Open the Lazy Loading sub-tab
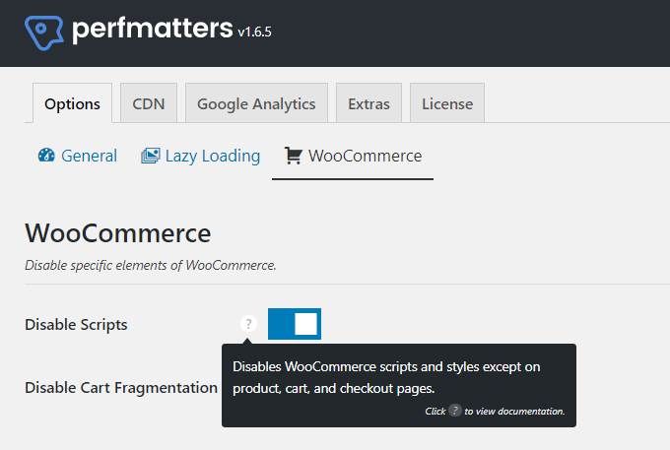 pyautogui.click(x=200, y=156)
